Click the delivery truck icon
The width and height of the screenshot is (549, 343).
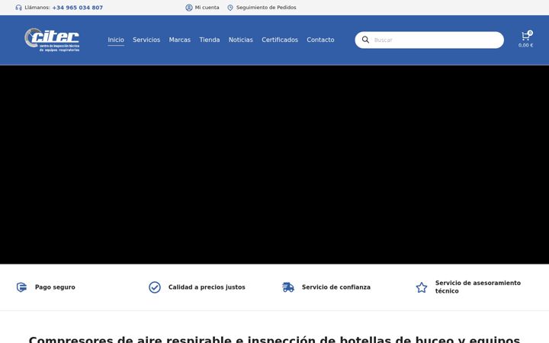point(288,287)
